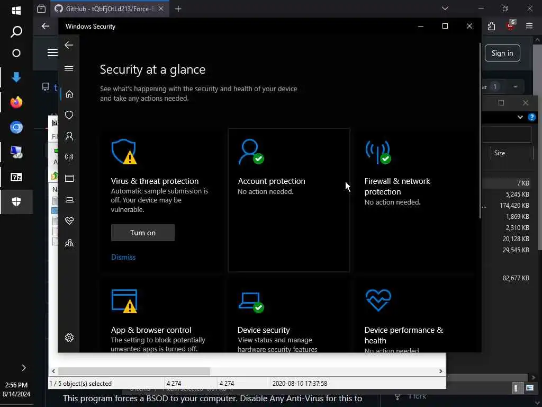The image size is (542, 407).
Task: Click the browser back arrow
Action: click(x=46, y=26)
